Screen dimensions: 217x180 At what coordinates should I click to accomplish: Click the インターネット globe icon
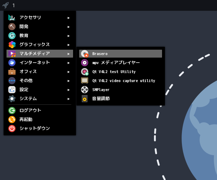12,63
